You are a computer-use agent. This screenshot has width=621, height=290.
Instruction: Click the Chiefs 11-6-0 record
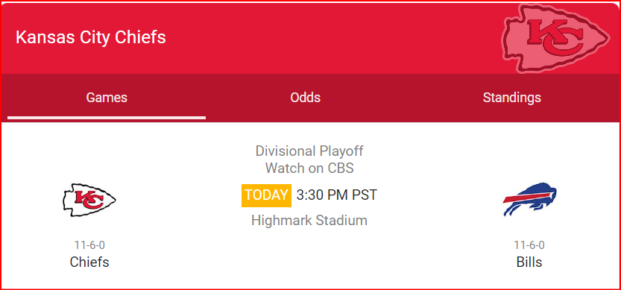pyautogui.click(x=89, y=245)
